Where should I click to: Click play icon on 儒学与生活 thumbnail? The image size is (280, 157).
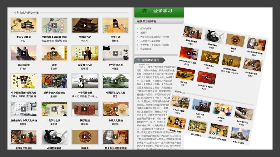54,109
